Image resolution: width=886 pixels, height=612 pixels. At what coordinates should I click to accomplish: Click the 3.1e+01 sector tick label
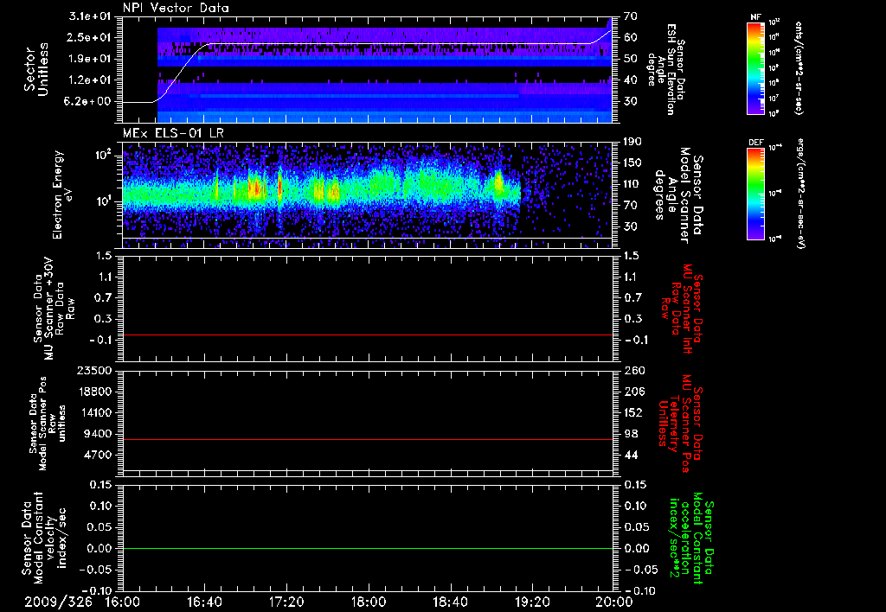(89, 16)
